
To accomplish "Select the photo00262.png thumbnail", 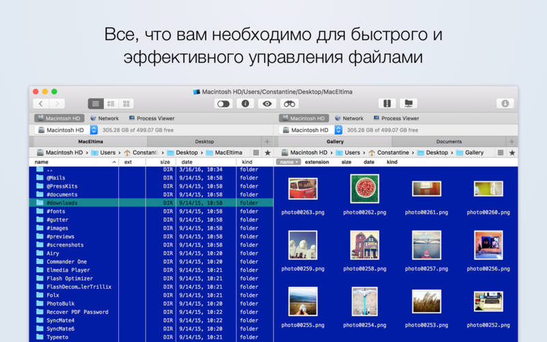I will (364, 189).
